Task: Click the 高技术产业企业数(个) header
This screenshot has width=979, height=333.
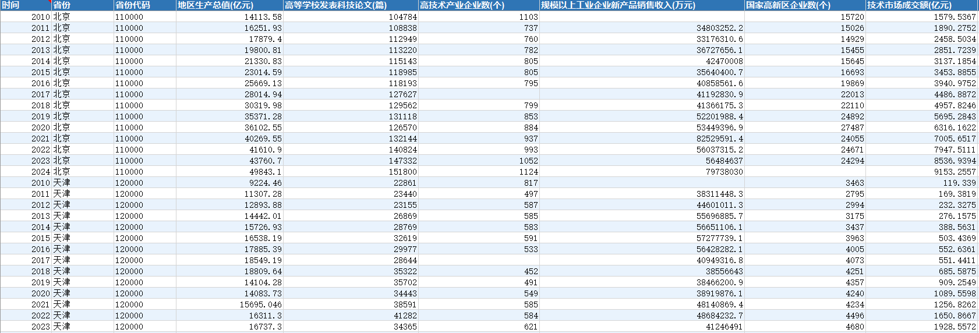Action: point(479,5)
